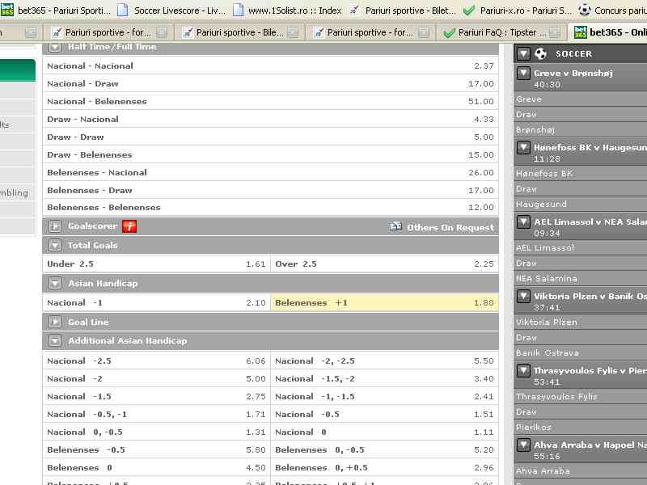
Task: Click Others On Request link
Action: point(450,228)
